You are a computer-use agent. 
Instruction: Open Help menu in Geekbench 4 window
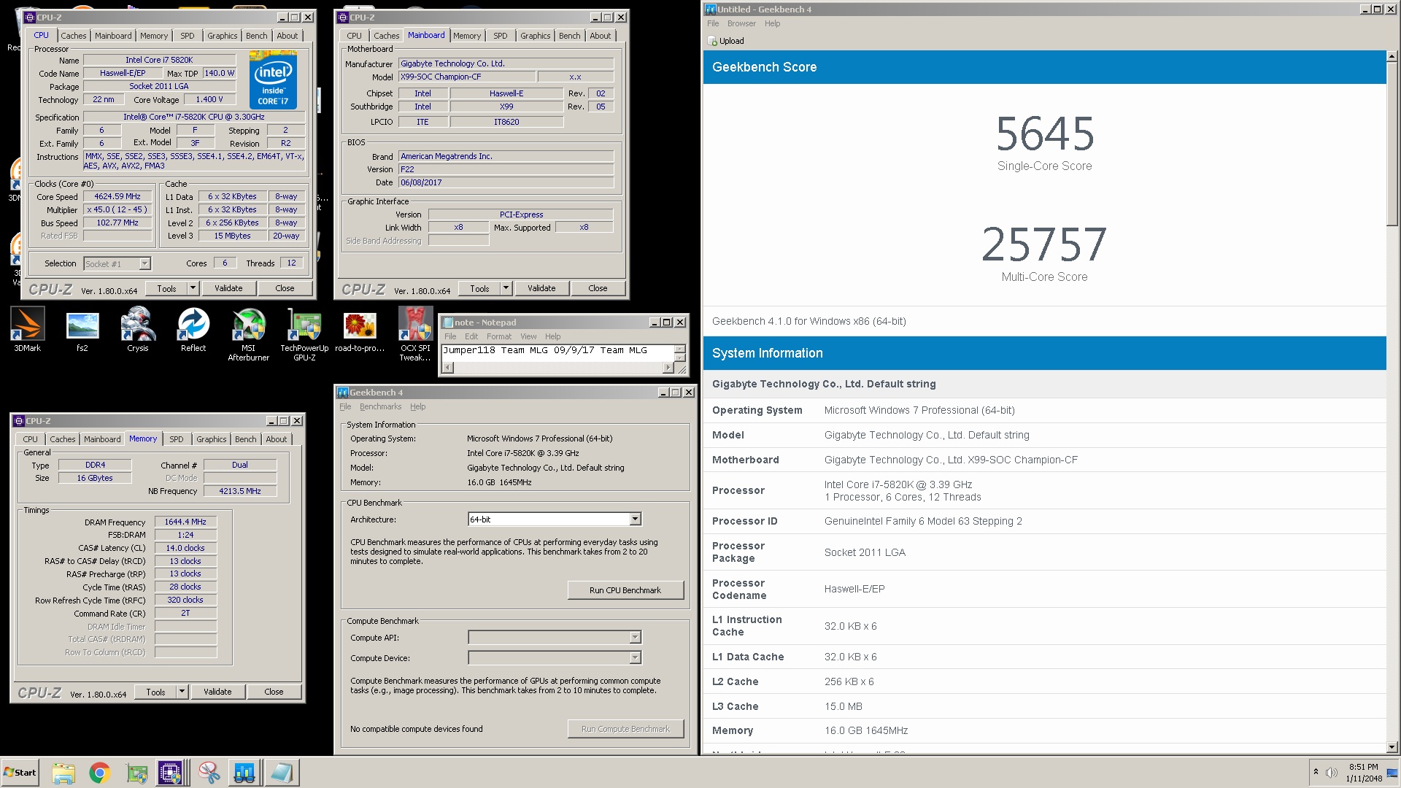tap(417, 407)
